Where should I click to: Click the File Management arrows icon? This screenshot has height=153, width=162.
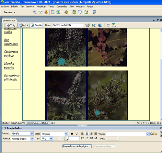click(x=94, y=25)
